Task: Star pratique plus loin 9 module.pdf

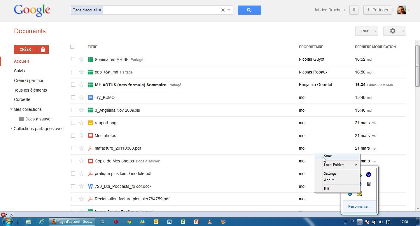Action: pyautogui.click(x=81, y=174)
